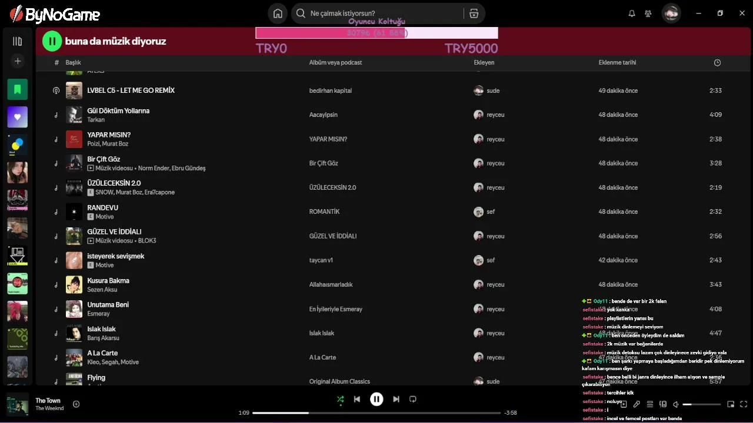Open the Connect to a device icon
The image size is (753, 423).
click(x=663, y=404)
